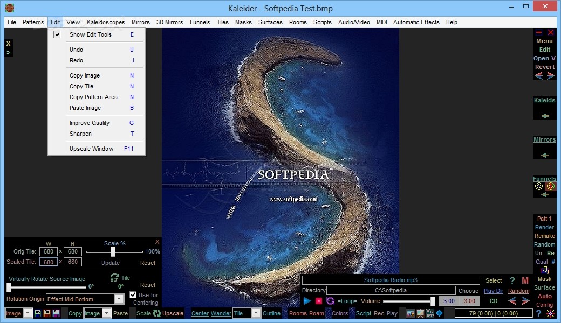
Task: Click the film strip video icon
Action: coord(410,313)
